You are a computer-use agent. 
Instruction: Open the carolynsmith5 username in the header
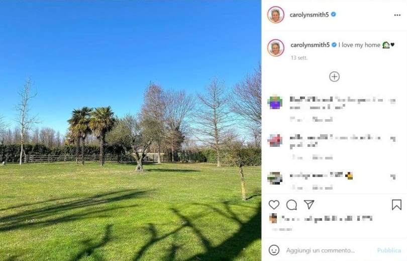[x=309, y=15]
